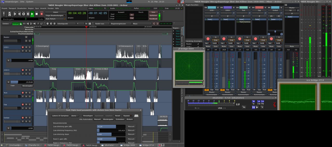This screenshot has height=147, width=332.
Task: Click the play selection range icon
Action: (28, 14)
